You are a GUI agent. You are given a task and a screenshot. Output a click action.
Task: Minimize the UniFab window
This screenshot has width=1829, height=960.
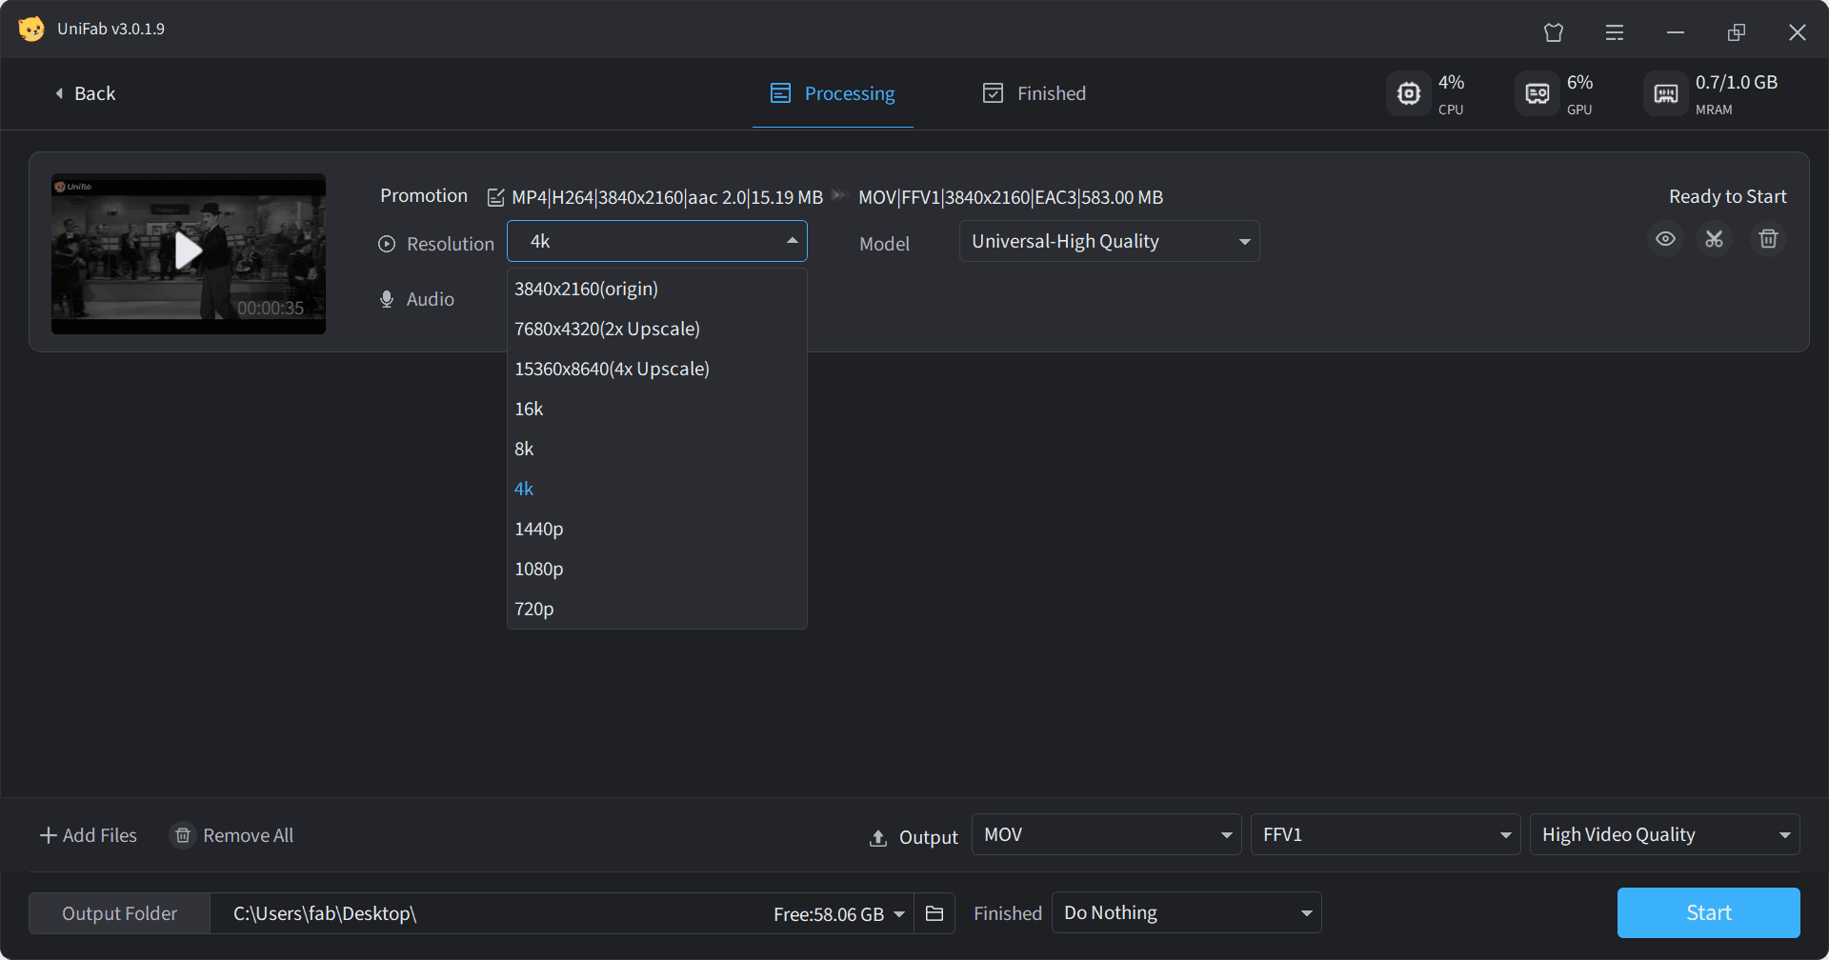1675,32
